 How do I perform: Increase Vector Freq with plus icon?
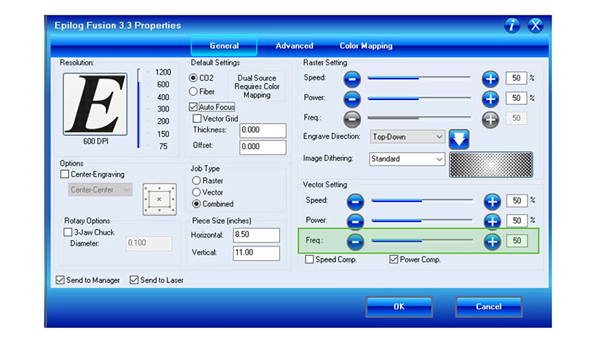[492, 242]
